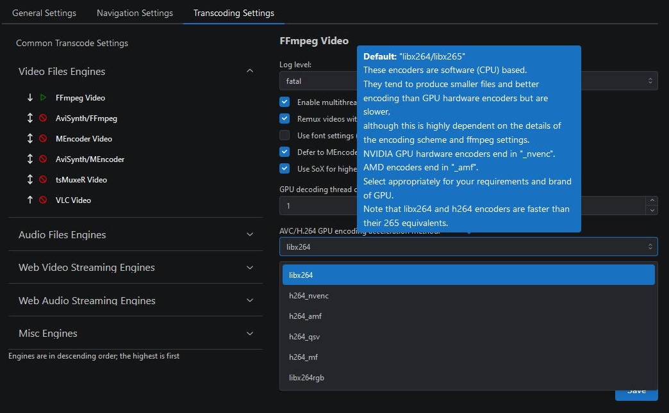The width and height of the screenshot is (669, 413).
Task: Click the reorder arrows beside tsMuxeR Video
Action: 30,179
